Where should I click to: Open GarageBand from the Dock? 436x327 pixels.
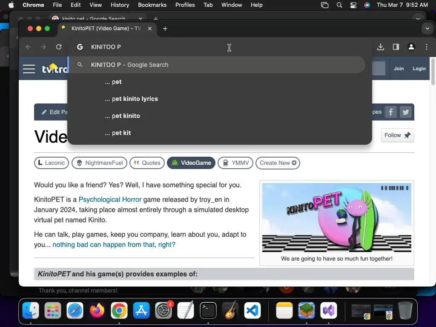[x=230, y=310]
